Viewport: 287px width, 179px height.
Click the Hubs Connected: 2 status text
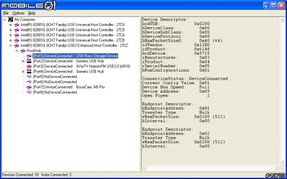point(57,175)
